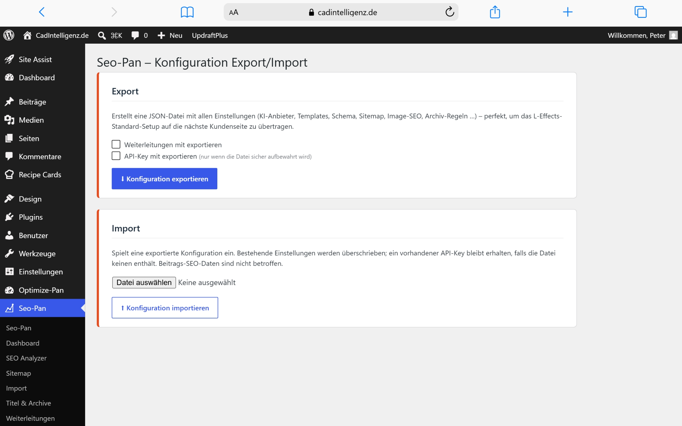Open SEO Analyzer submenu item
The image size is (682, 426).
(x=26, y=358)
